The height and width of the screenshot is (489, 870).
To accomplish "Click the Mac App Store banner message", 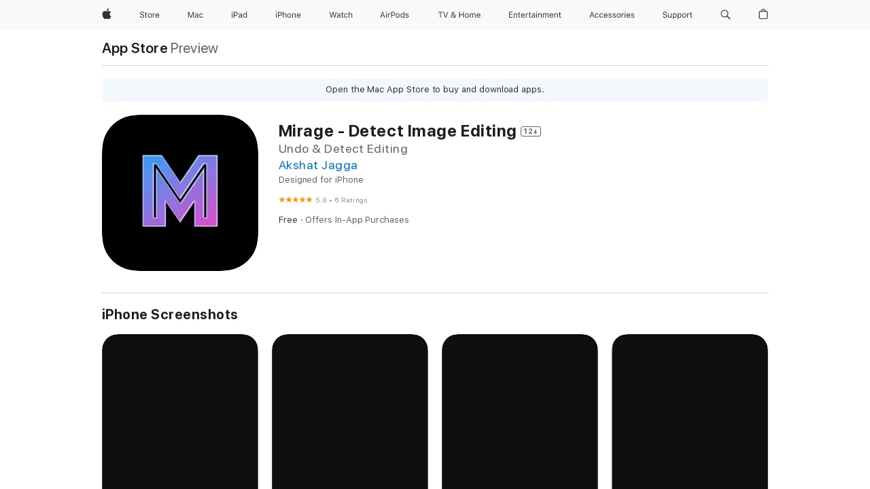I will (x=434, y=89).
